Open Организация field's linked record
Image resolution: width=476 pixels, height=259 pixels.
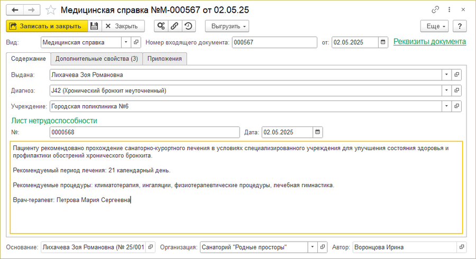[323, 247]
